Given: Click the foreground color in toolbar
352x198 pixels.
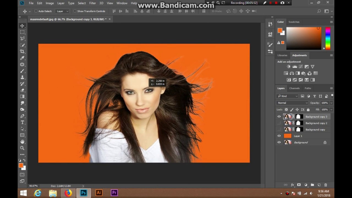Looking at the screenshot, I should (21, 165).
